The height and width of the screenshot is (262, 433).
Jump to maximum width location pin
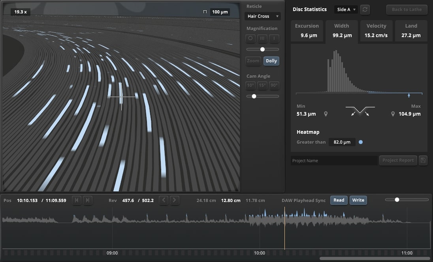(393, 114)
